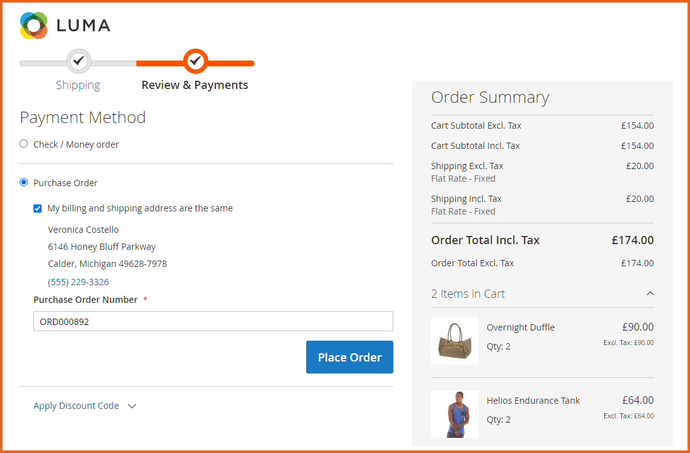Open the Apply Discount Code link
This screenshot has width=690, height=453.
76,406
